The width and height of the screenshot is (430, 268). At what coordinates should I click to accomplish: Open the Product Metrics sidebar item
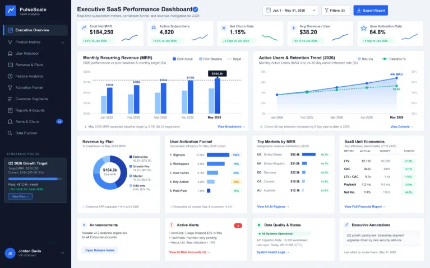coord(35,42)
